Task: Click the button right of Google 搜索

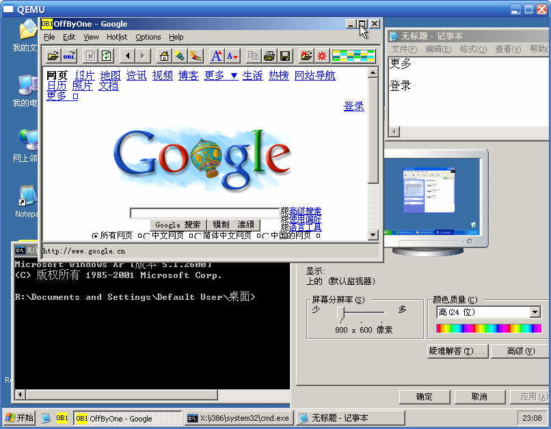Action: pyautogui.click(x=233, y=225)
